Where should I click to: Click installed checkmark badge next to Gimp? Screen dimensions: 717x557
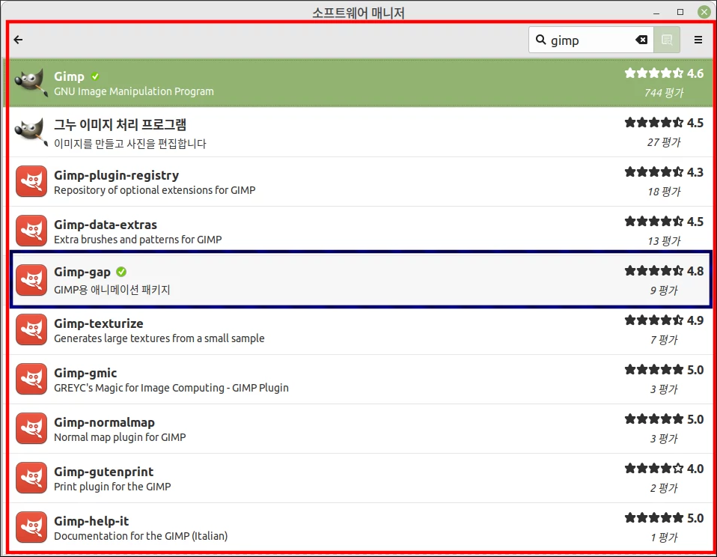point(95,76)
